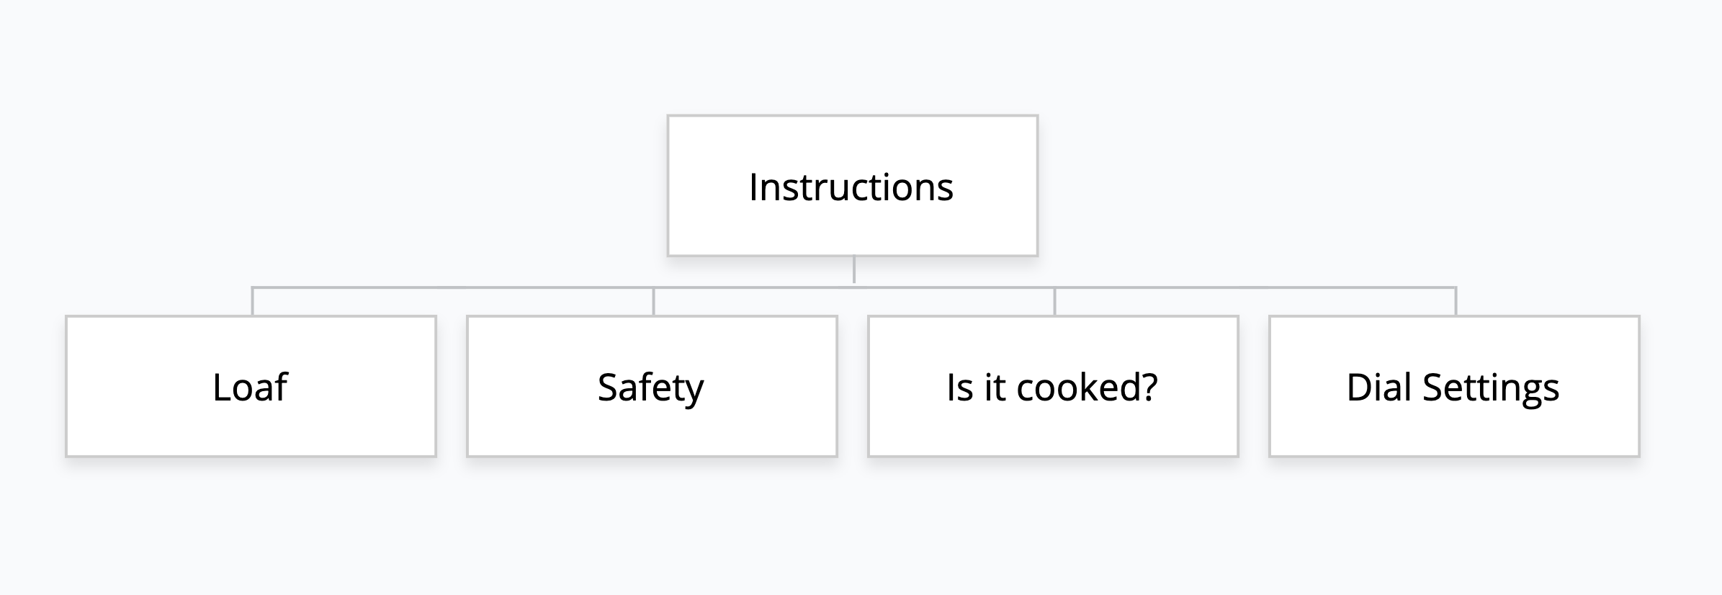This screenshot has height=595, width=1722.
Task: Click horizontal connector between Safety and 'Is it cooked?'
Action: coord(756,287)
